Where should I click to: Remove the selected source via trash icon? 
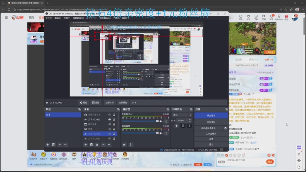click(x=91, y=144)
